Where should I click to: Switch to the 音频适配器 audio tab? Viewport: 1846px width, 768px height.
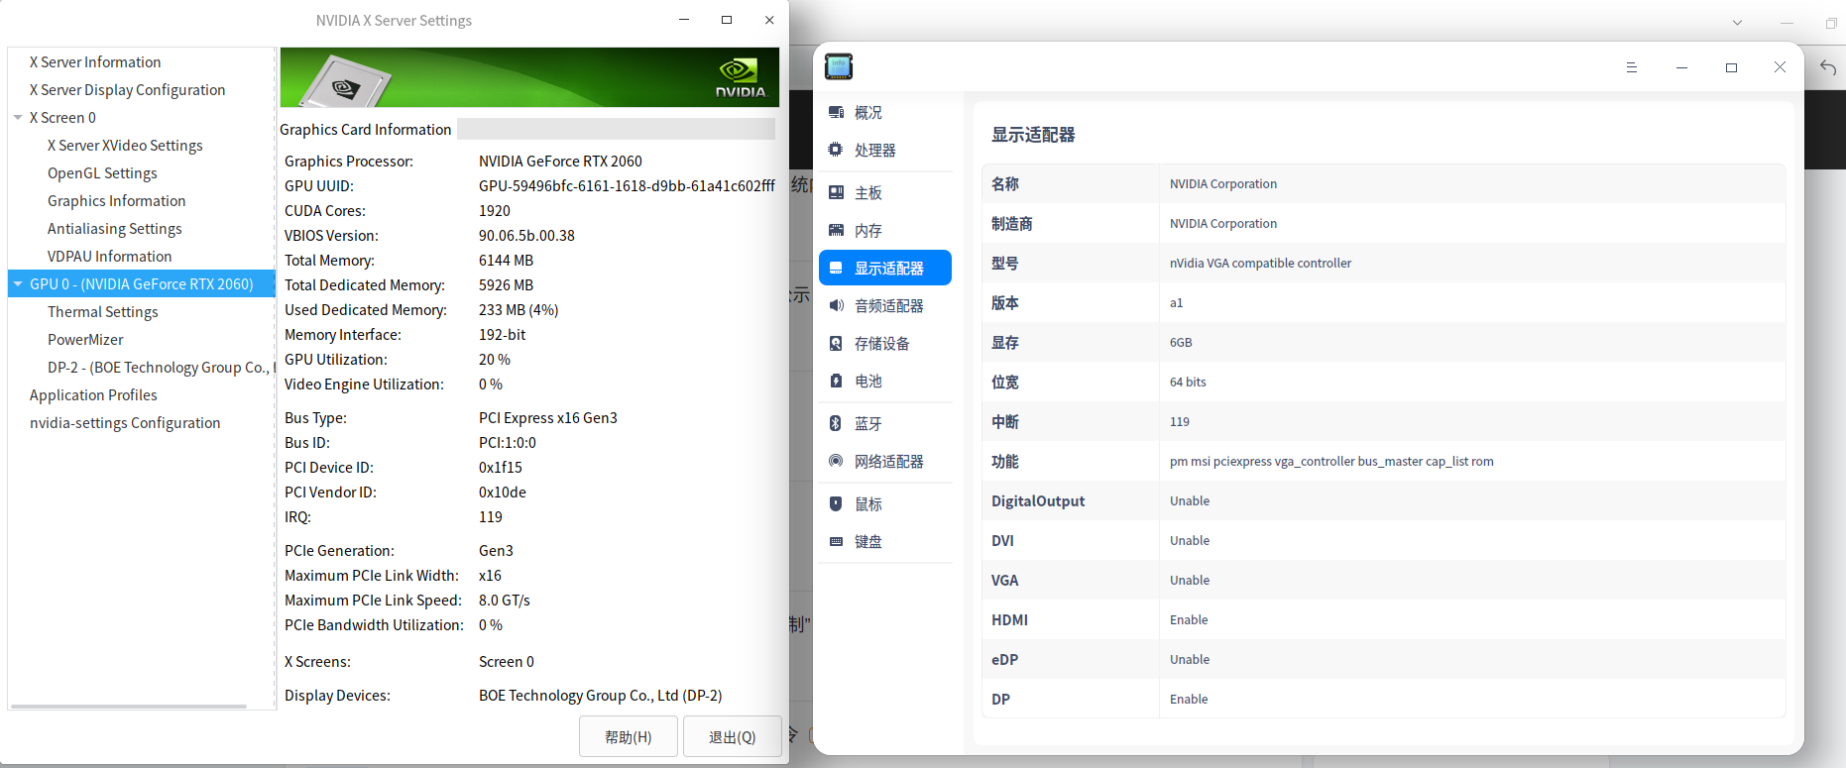[x=885, y=306]
